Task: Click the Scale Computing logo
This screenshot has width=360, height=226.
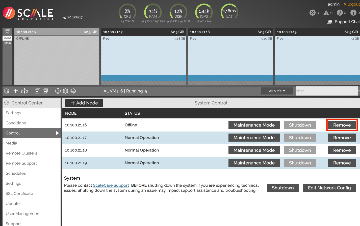Action: click(28, 13)
